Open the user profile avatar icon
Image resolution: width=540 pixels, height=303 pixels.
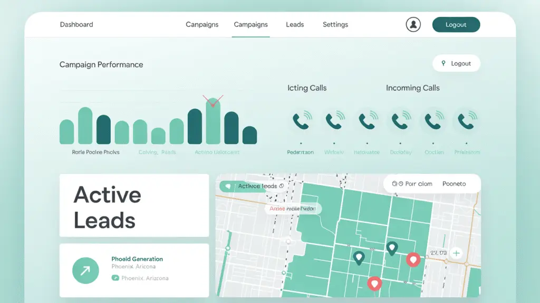[x=413, y=24]
